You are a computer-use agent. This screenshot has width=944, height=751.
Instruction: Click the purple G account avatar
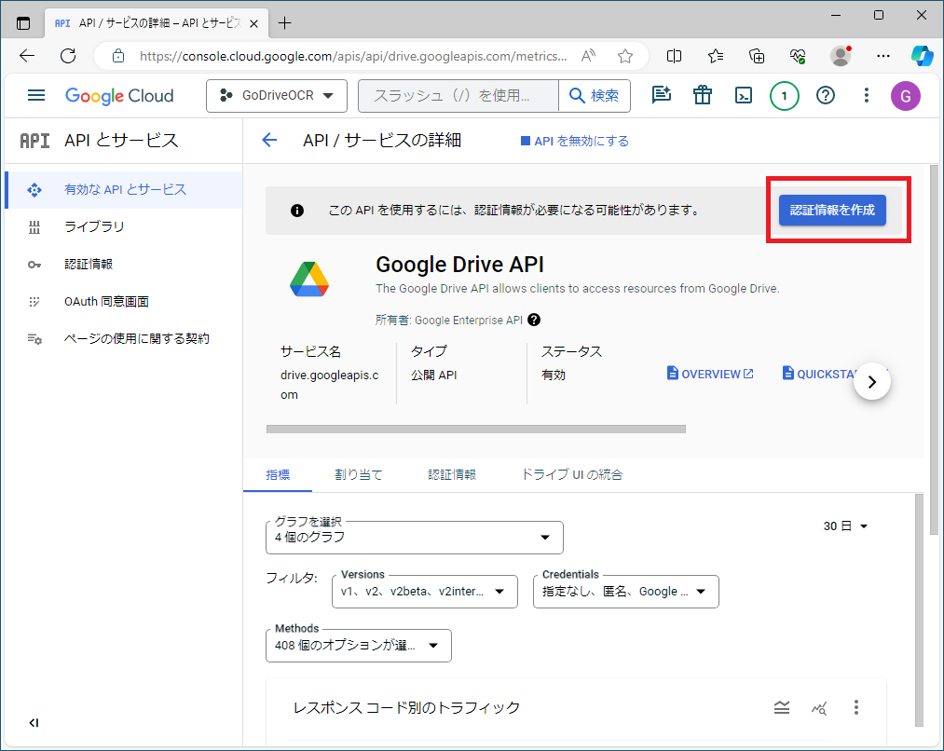[x=906, y=96]
